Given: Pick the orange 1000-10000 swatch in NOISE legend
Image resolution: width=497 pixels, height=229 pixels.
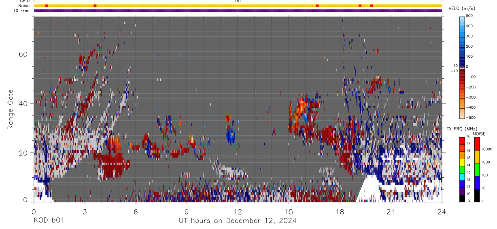Looking at the screenshot, I should 476,156.
